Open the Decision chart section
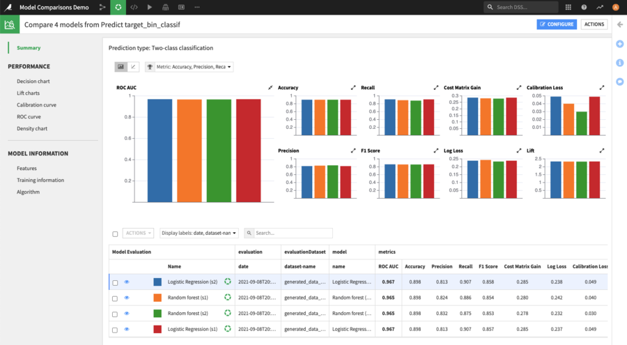This screenshot has height=345, width=627. 33,82
